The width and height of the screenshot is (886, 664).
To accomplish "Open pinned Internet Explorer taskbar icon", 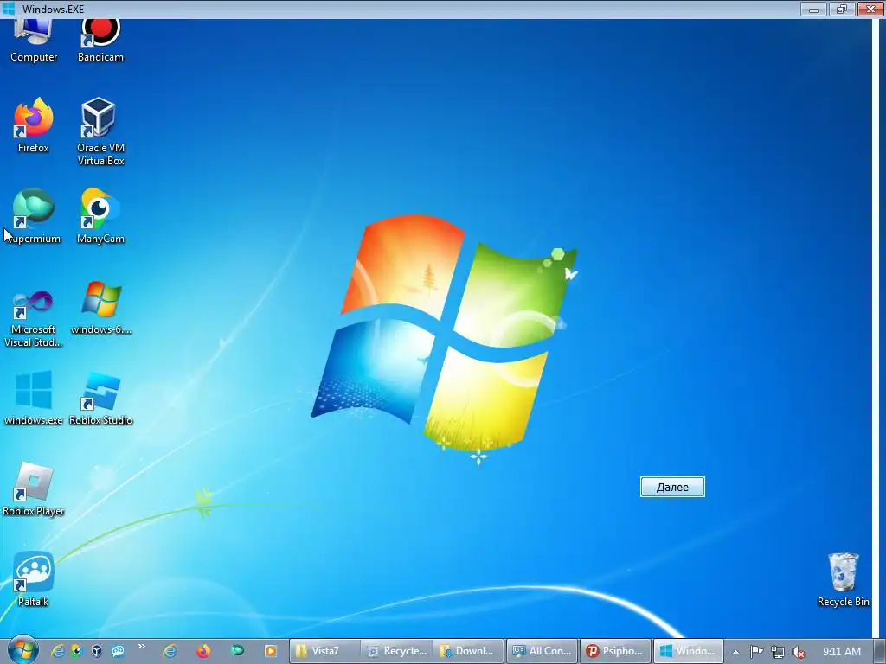I will click(170, 651).
